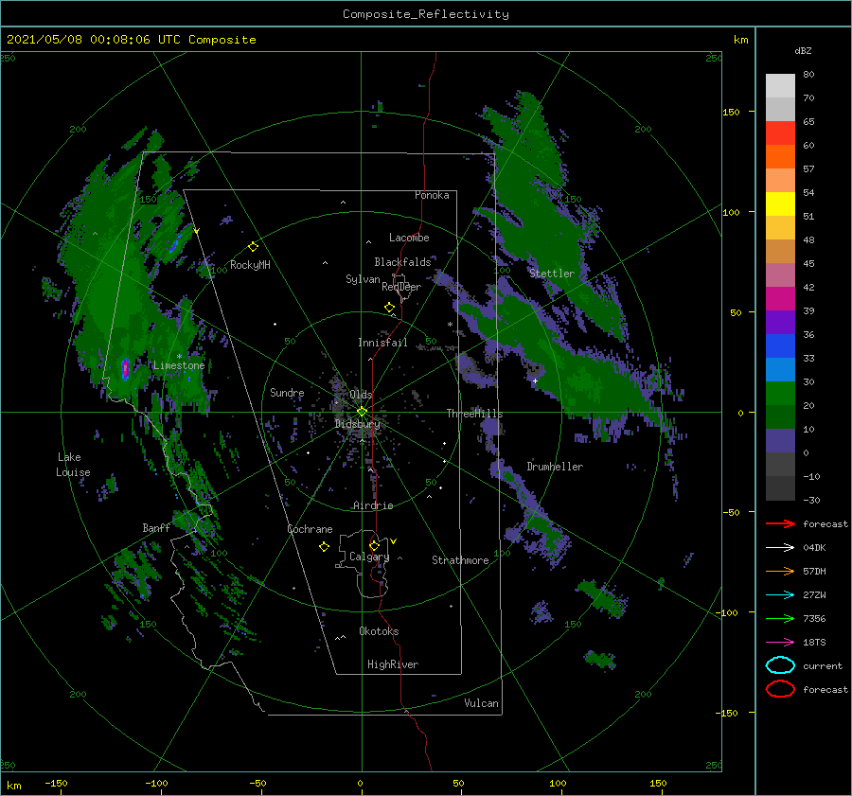Select the slate purple 10 dBZ swatch
This screenshot has height=796, width=852.
point(780,441)
